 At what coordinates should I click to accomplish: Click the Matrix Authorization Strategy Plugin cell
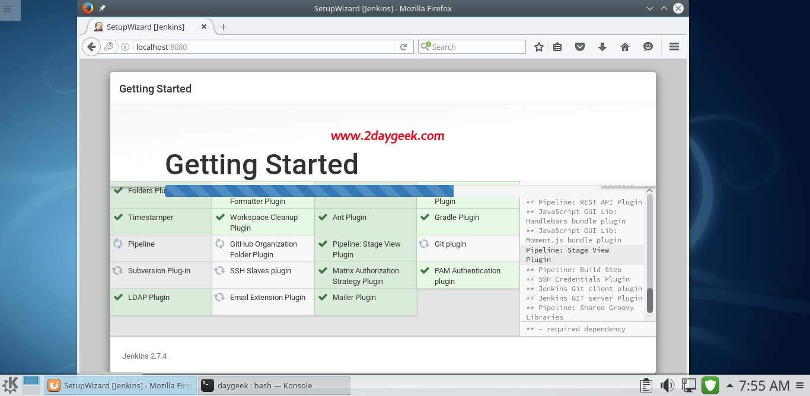pos(365,275)
